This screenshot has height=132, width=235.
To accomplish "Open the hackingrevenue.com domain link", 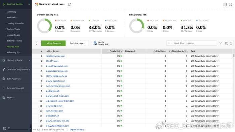I will point(55,56).
